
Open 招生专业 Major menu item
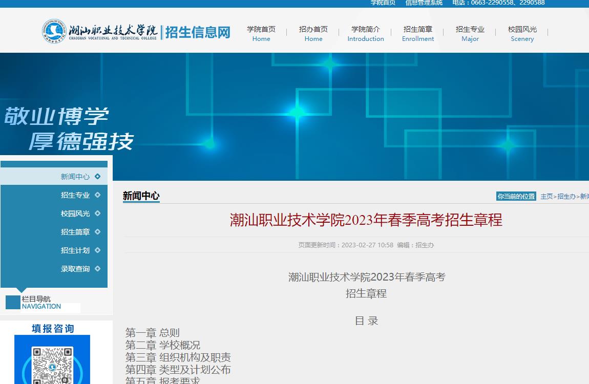click(470, 33)
